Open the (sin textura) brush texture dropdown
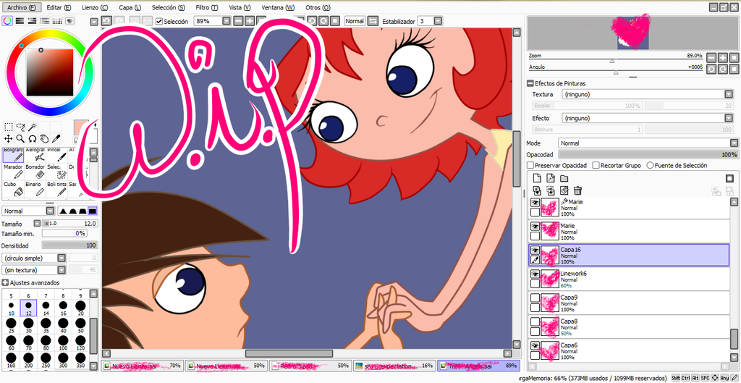 pyautogui.click(x=62, y=270)
